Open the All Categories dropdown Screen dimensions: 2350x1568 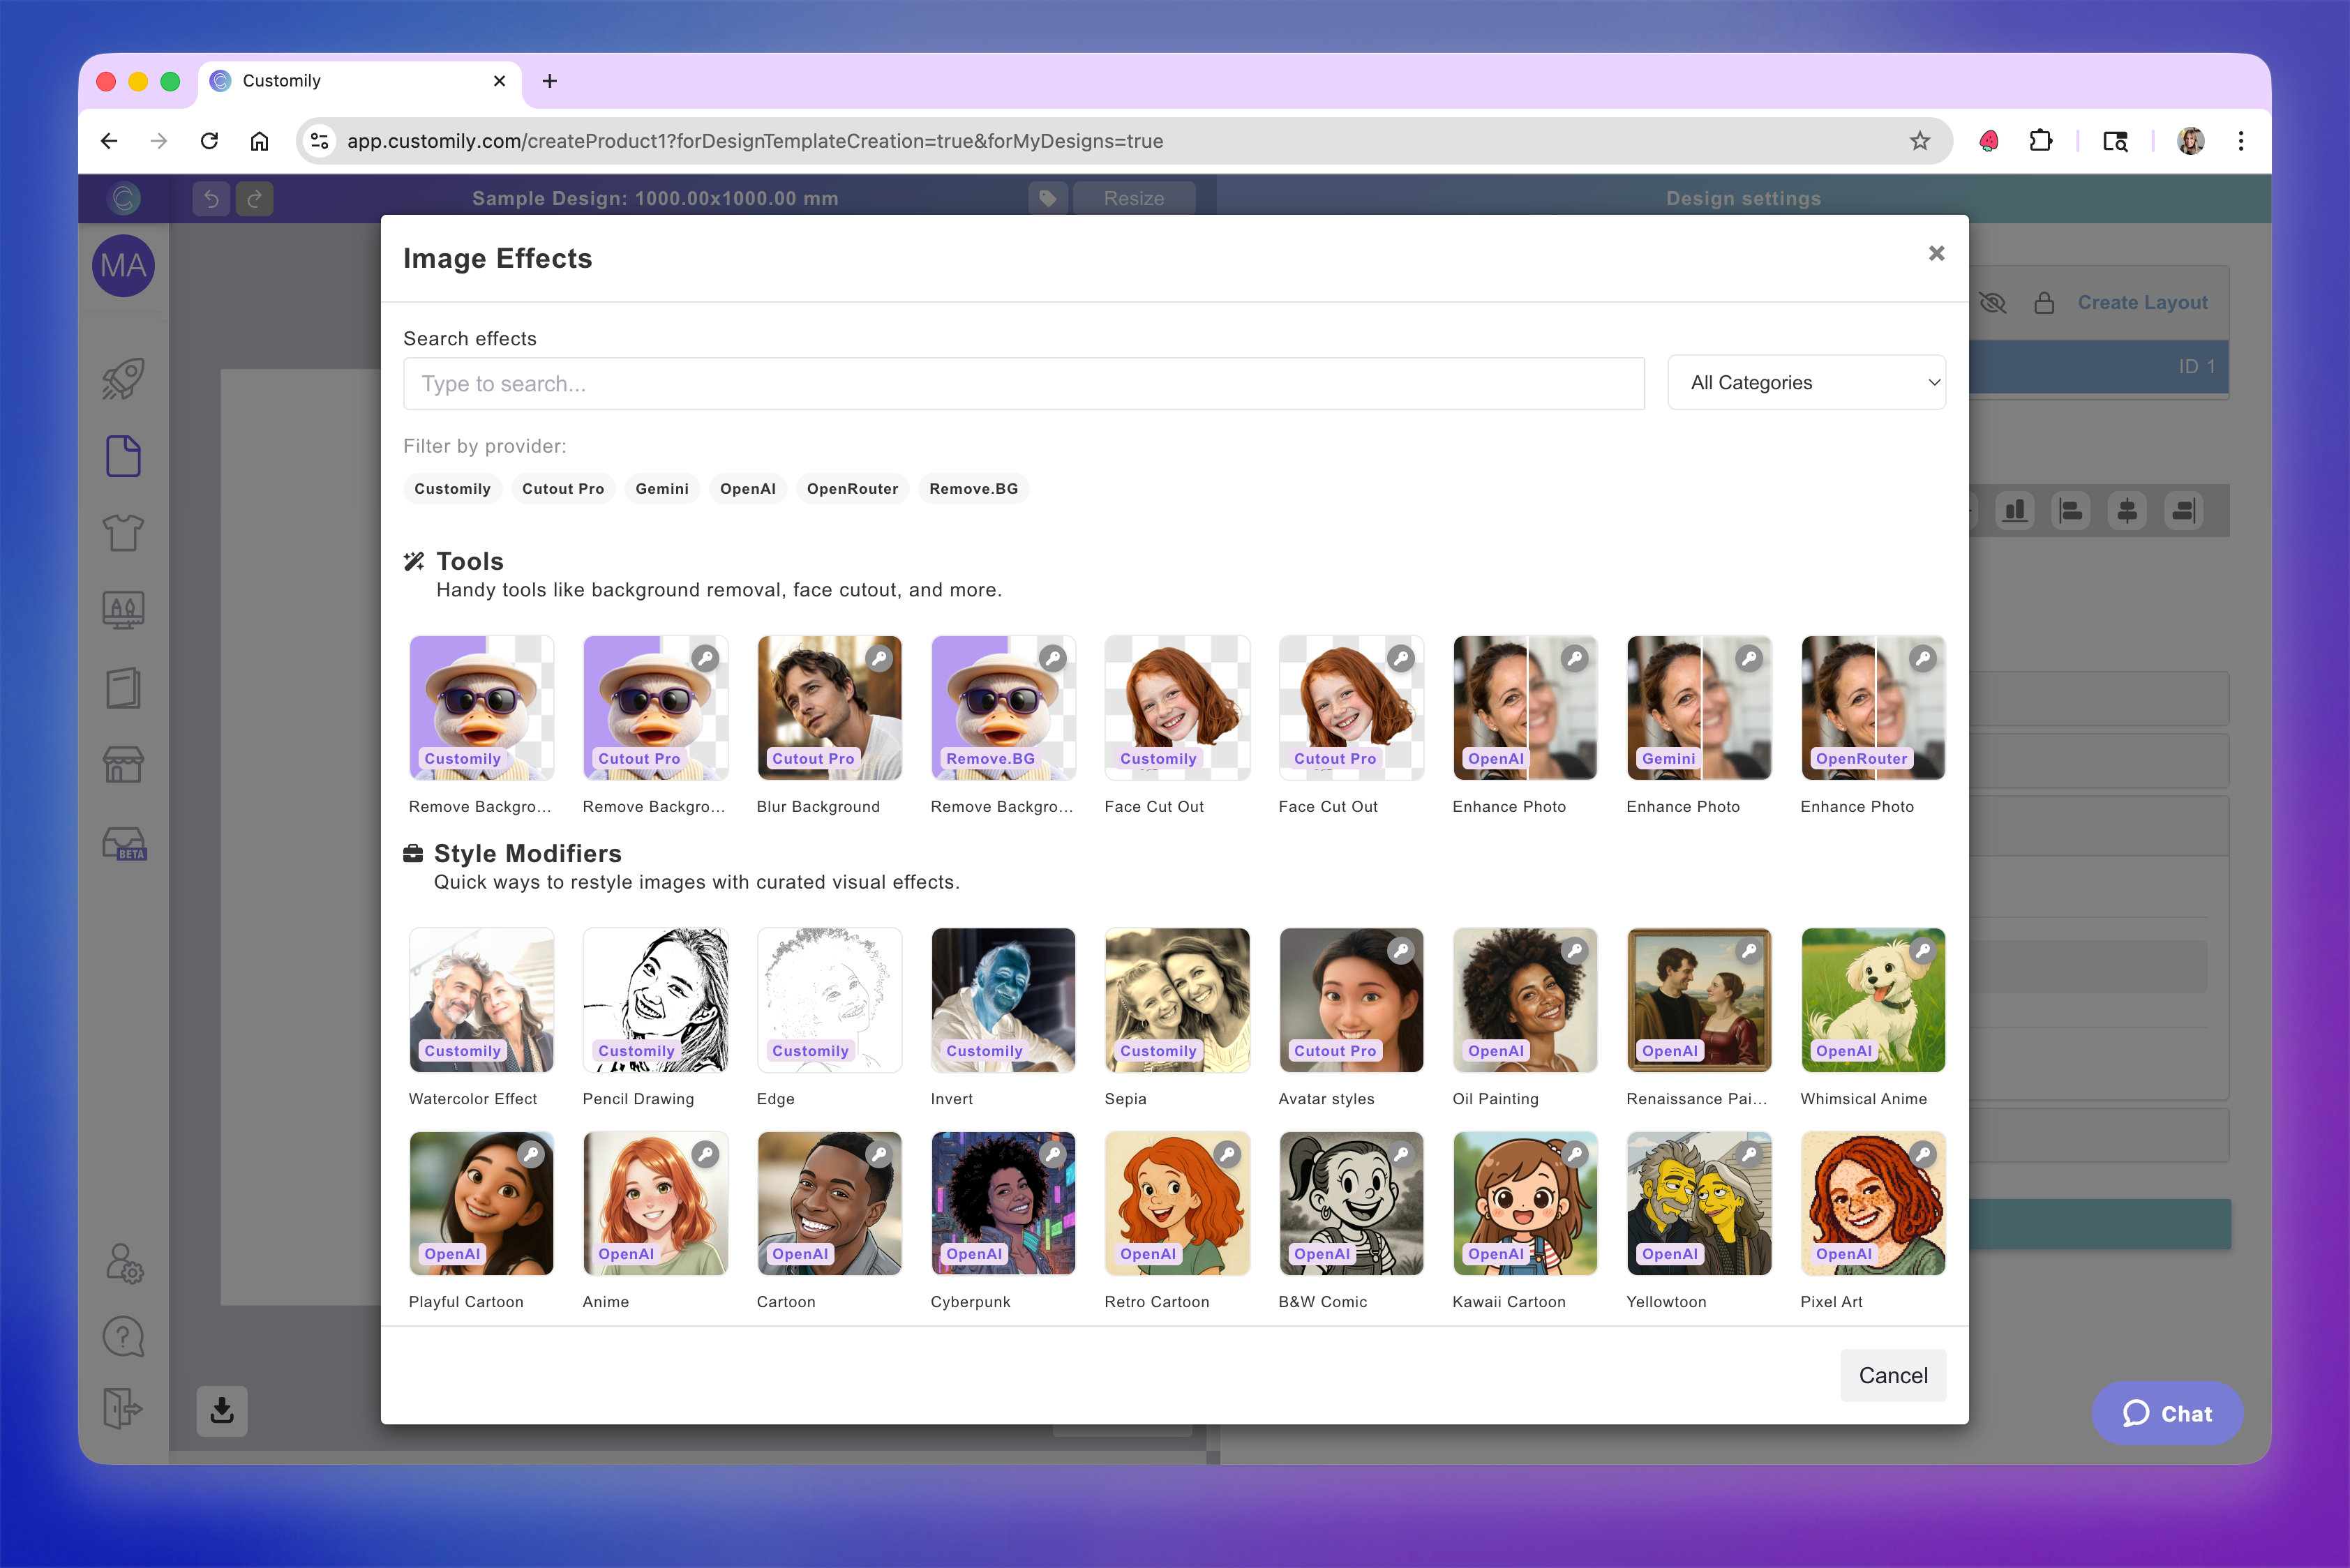pos(1806,382)
